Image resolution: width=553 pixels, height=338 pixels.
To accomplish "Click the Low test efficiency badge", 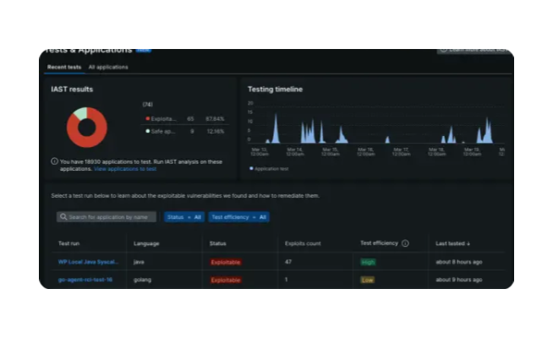I will pos(367,281).
